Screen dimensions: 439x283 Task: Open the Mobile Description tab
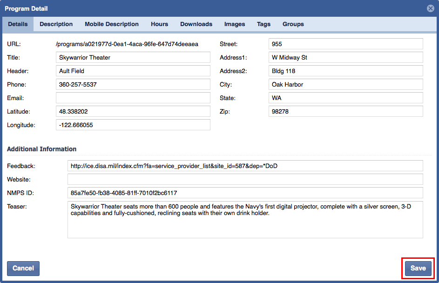point(112,24)
